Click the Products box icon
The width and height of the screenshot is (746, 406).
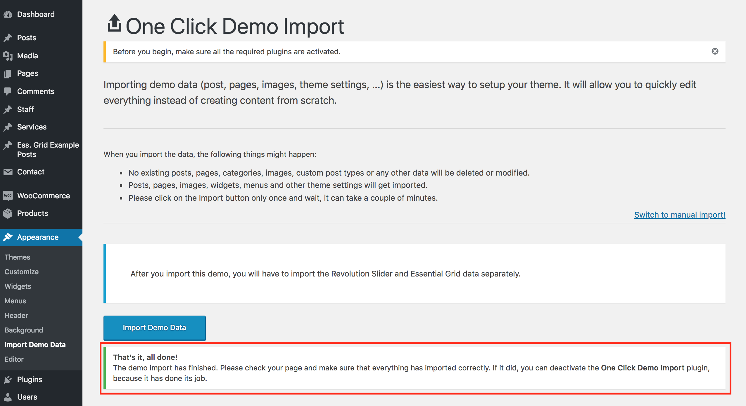tap(8, 213)
